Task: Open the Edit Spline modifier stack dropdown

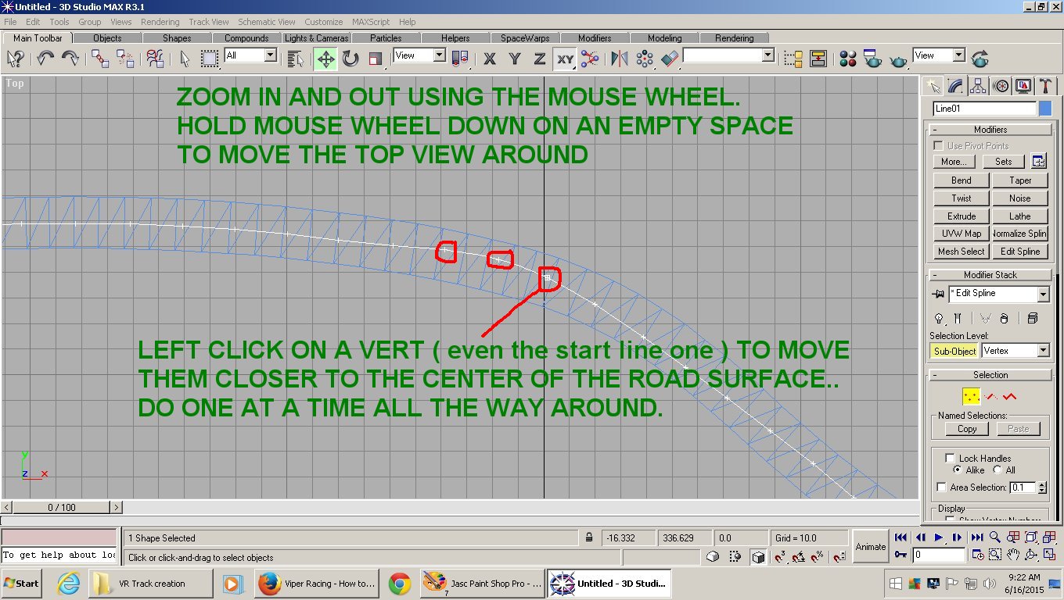Action: tap(1043, 295)
